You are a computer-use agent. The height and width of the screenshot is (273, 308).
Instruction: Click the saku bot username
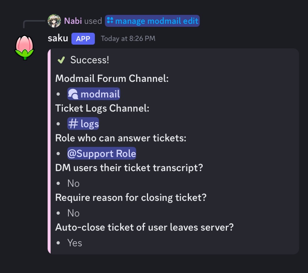coord(58,38)
